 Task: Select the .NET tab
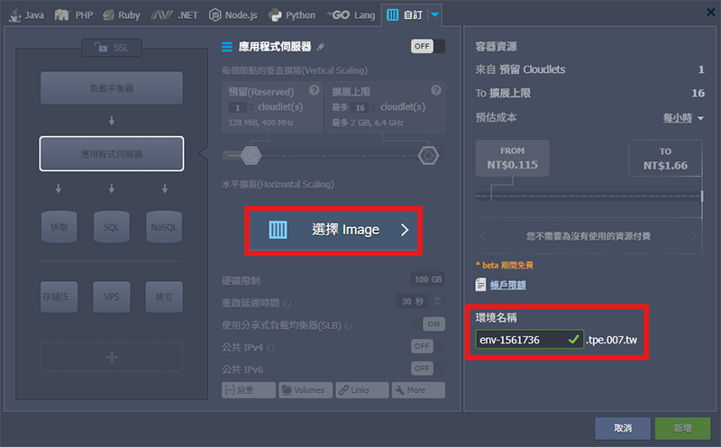tap(174, 15)
